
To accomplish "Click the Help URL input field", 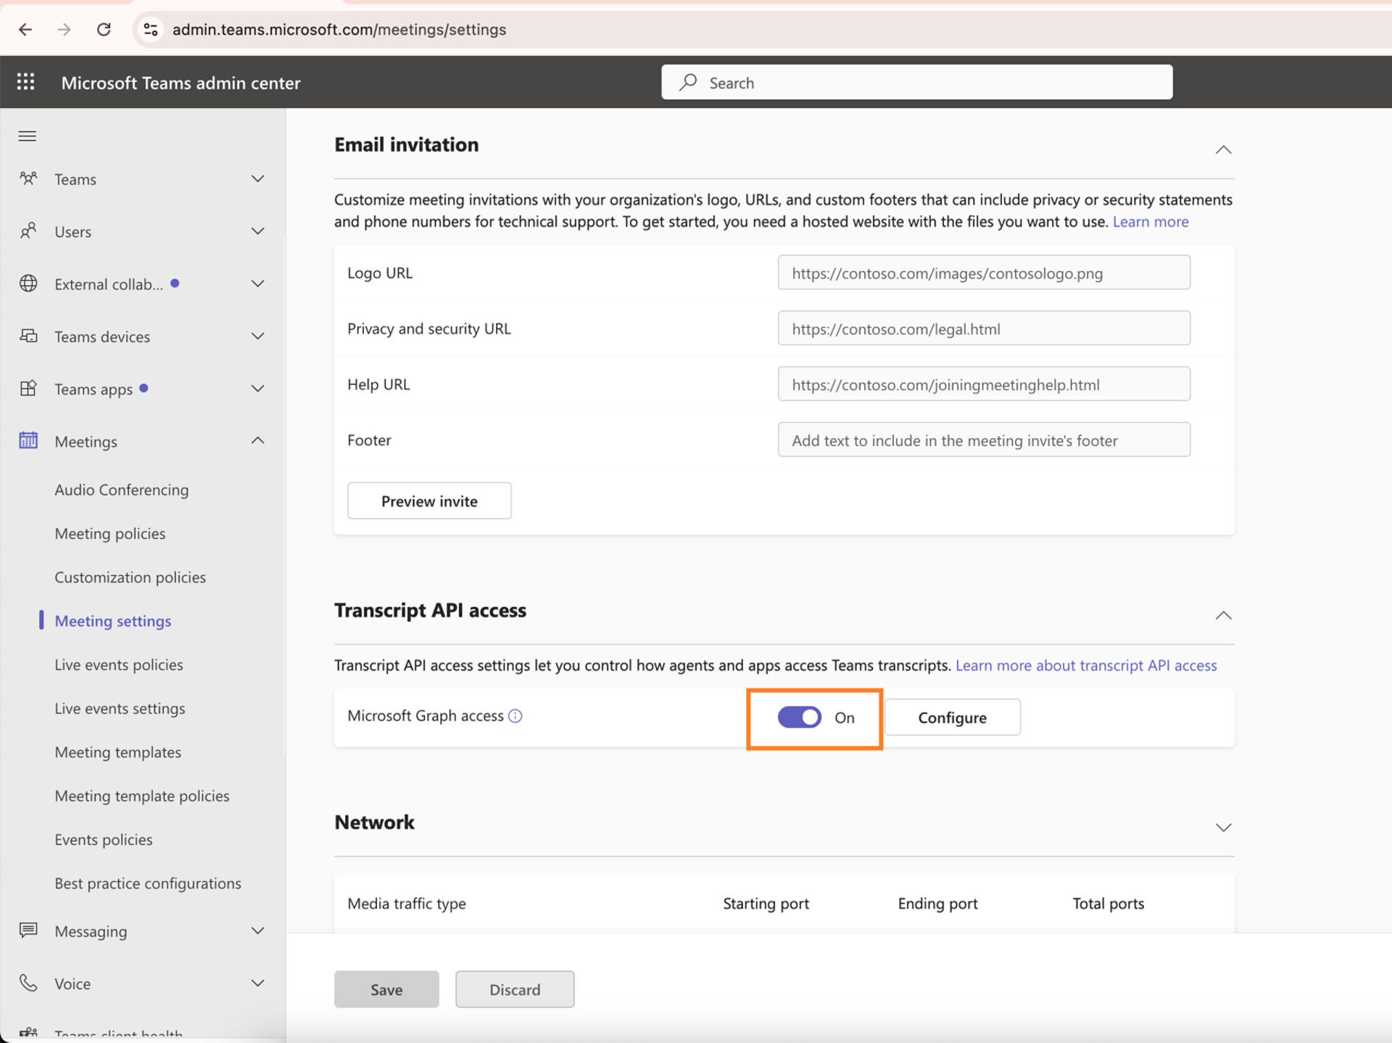I will click(x=984, y=384).
